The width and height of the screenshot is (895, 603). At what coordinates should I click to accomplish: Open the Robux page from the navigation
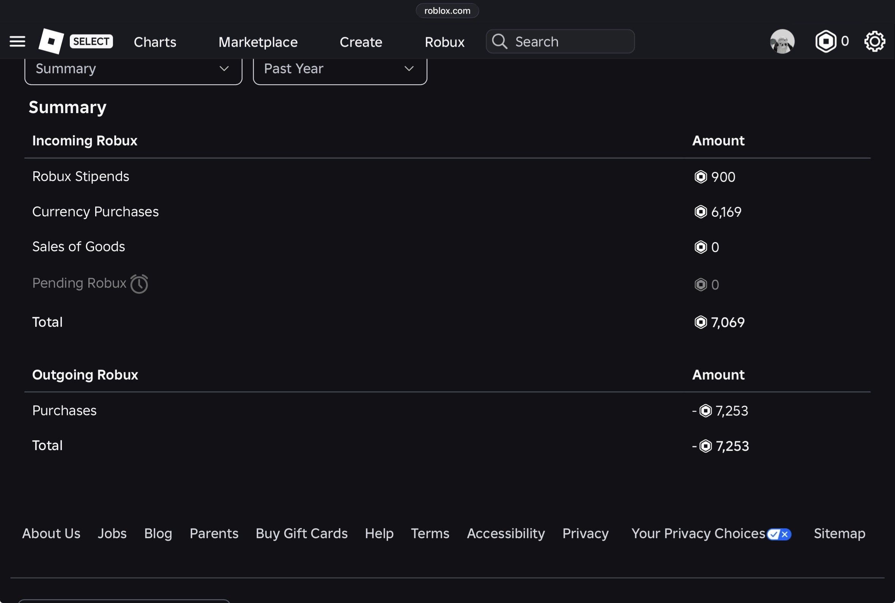click(x=444, y=42)
